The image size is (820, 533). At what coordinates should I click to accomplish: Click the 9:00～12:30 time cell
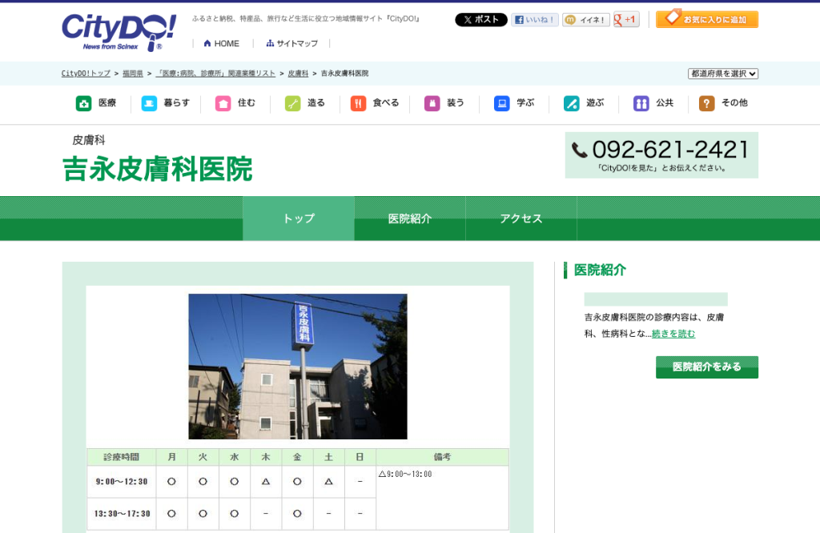coord(122,482)
